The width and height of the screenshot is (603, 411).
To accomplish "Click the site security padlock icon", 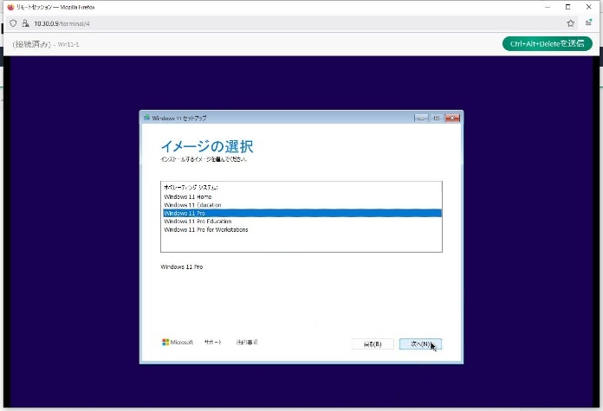I will click(x=26, y=23).
